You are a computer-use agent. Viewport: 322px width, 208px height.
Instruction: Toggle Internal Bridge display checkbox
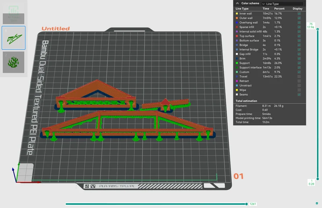(299, 50)
